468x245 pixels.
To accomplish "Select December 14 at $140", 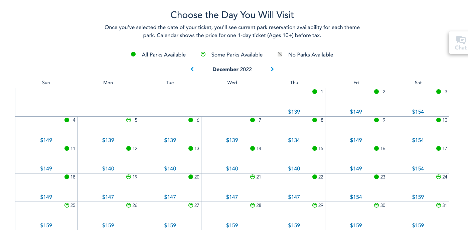I will [x=232, y=159].
